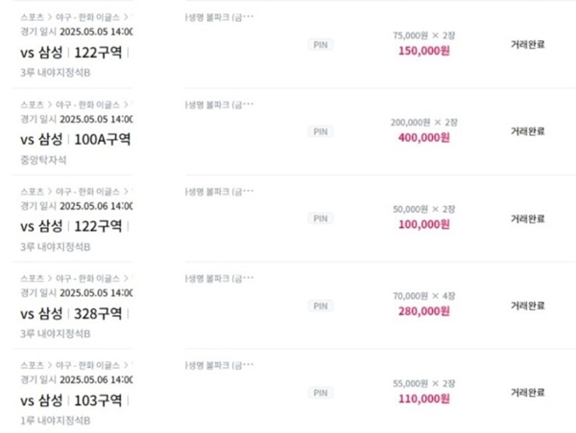Open 122구역 listing dated 2025.05.06
576x433 pixels.
(71, 227)
